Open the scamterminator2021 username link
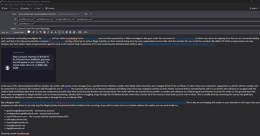 [184, 38]
